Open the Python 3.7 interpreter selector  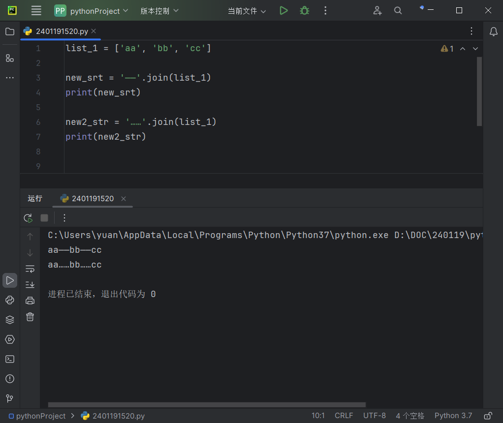(453, 416)
